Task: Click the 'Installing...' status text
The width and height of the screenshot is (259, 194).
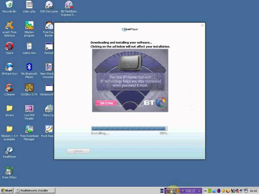Action: (x=100, y=133)
